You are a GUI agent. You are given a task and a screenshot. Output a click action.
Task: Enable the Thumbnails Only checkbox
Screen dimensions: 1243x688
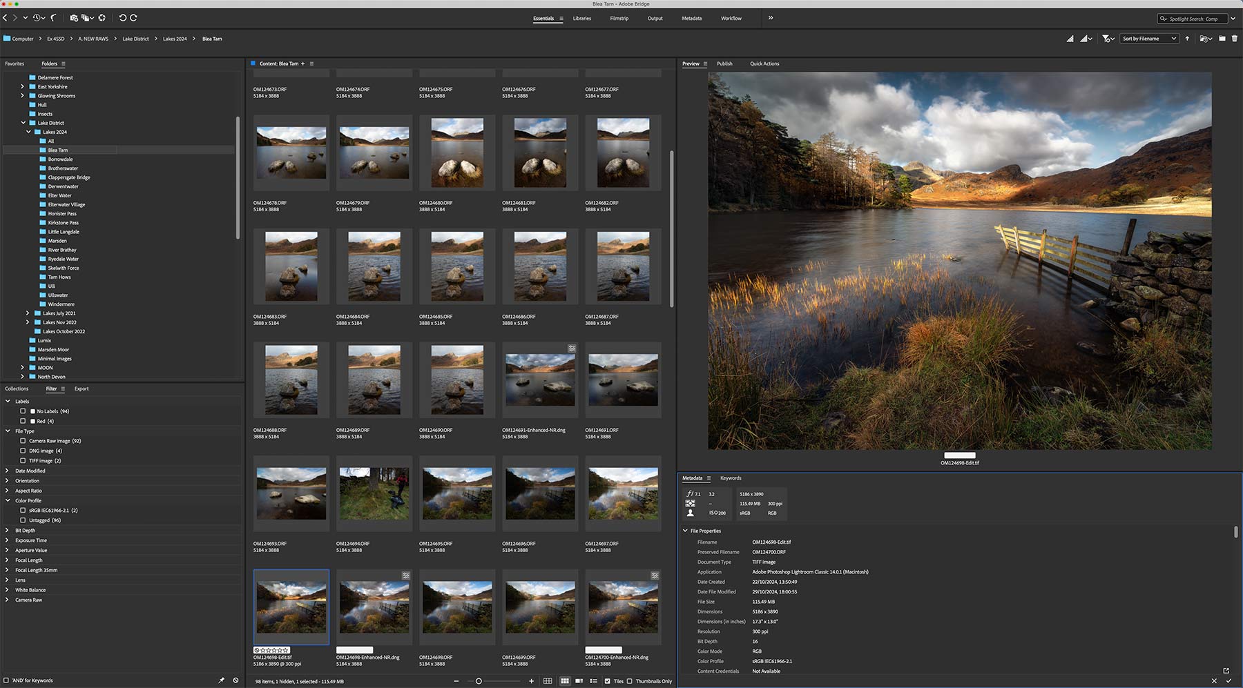tap(629, 681)
